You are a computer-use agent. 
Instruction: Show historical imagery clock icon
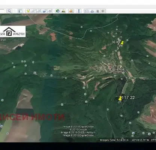58,11
